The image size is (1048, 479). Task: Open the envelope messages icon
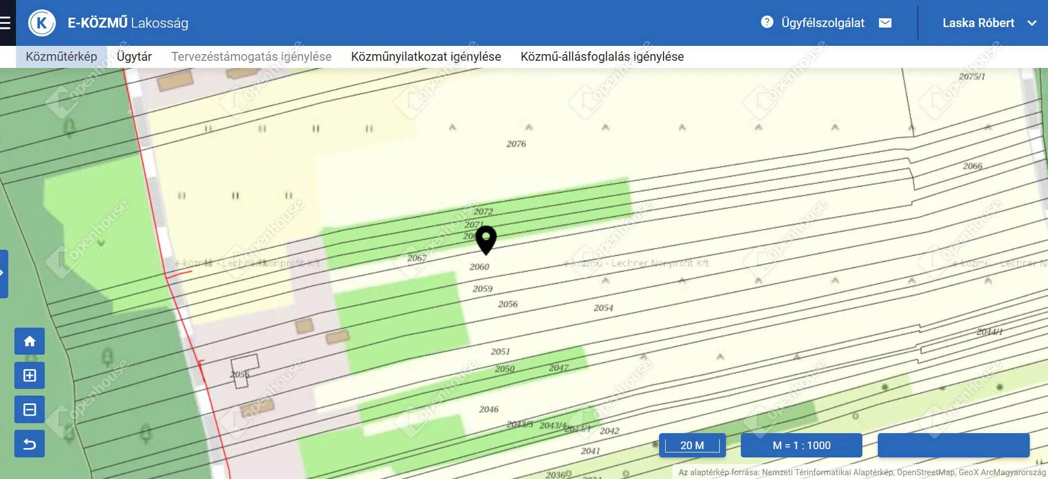click(885, 23)
